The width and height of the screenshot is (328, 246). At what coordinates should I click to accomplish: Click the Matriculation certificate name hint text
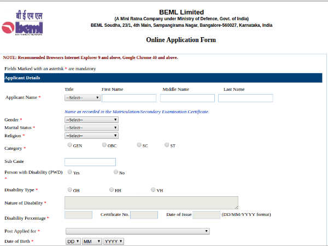[x=137, y=112]
